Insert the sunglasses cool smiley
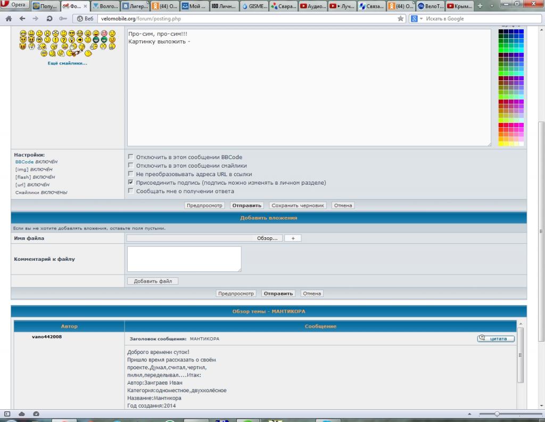 tap(72, 34)
